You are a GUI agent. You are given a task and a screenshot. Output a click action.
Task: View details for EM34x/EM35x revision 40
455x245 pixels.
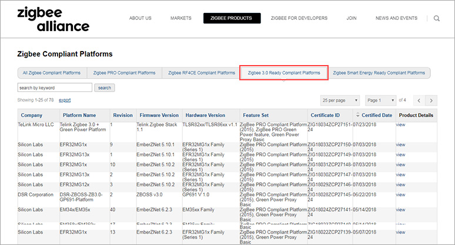(400, 210)
